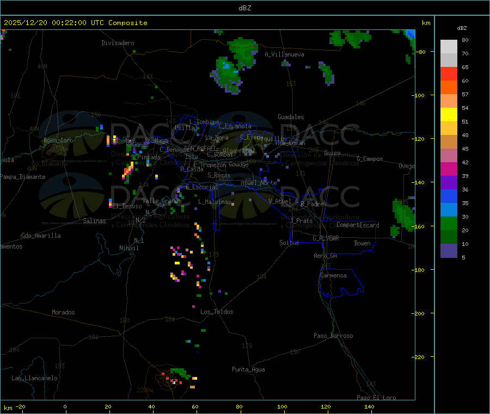The width and height of the screenshot is (490, 414).
Task: Click the 2200m volcano elevation label
Action: point(145,390)
